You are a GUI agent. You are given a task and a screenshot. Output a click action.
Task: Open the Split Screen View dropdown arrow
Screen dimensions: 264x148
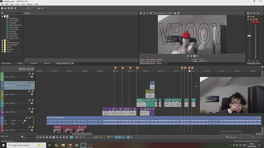(153, 13)
